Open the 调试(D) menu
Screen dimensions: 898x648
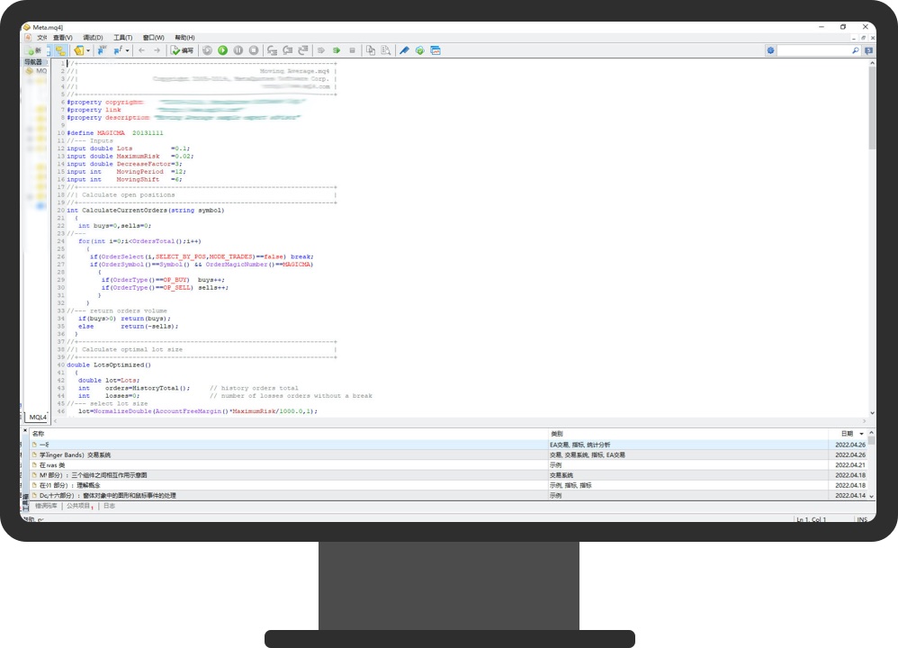(x=94, y=38)
